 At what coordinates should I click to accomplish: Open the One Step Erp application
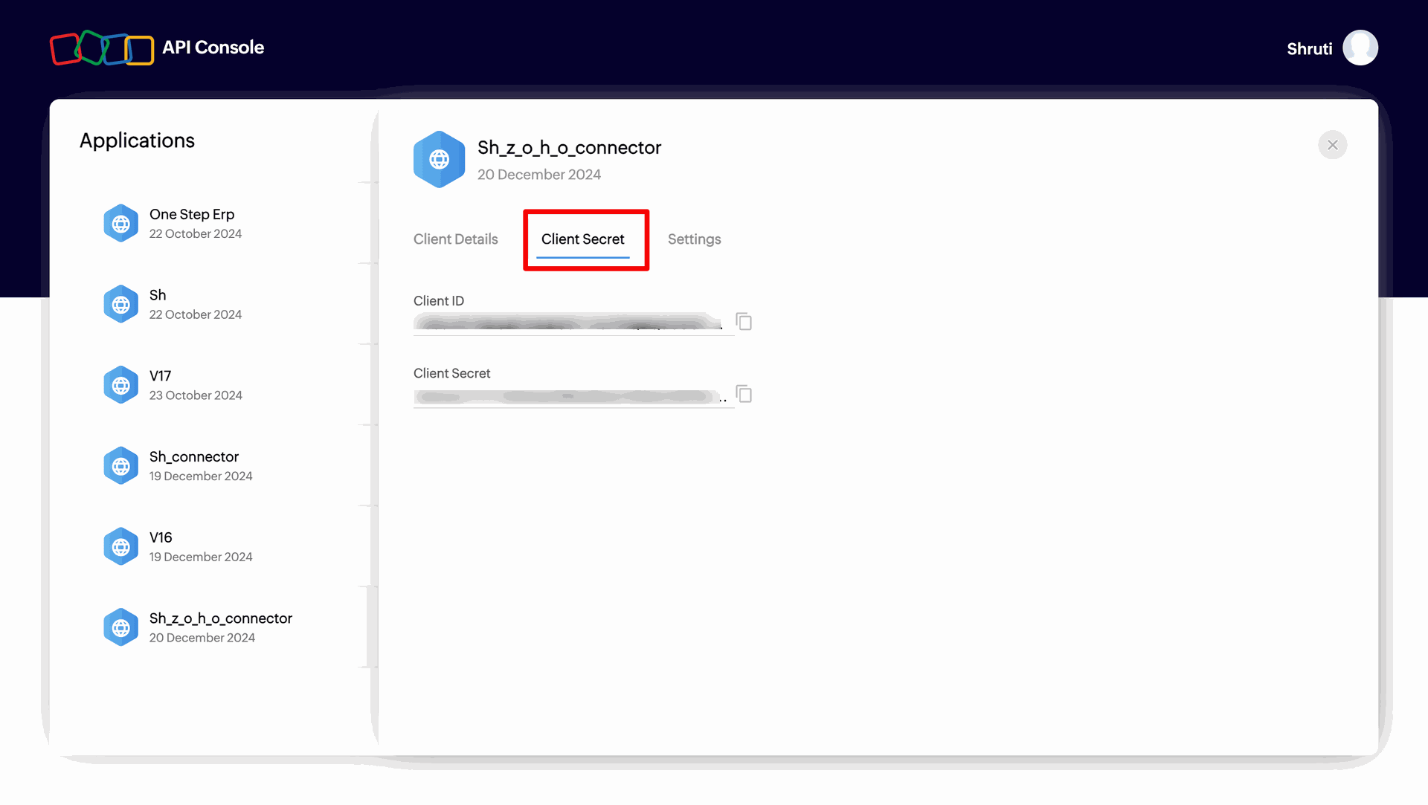click(192, 215)
